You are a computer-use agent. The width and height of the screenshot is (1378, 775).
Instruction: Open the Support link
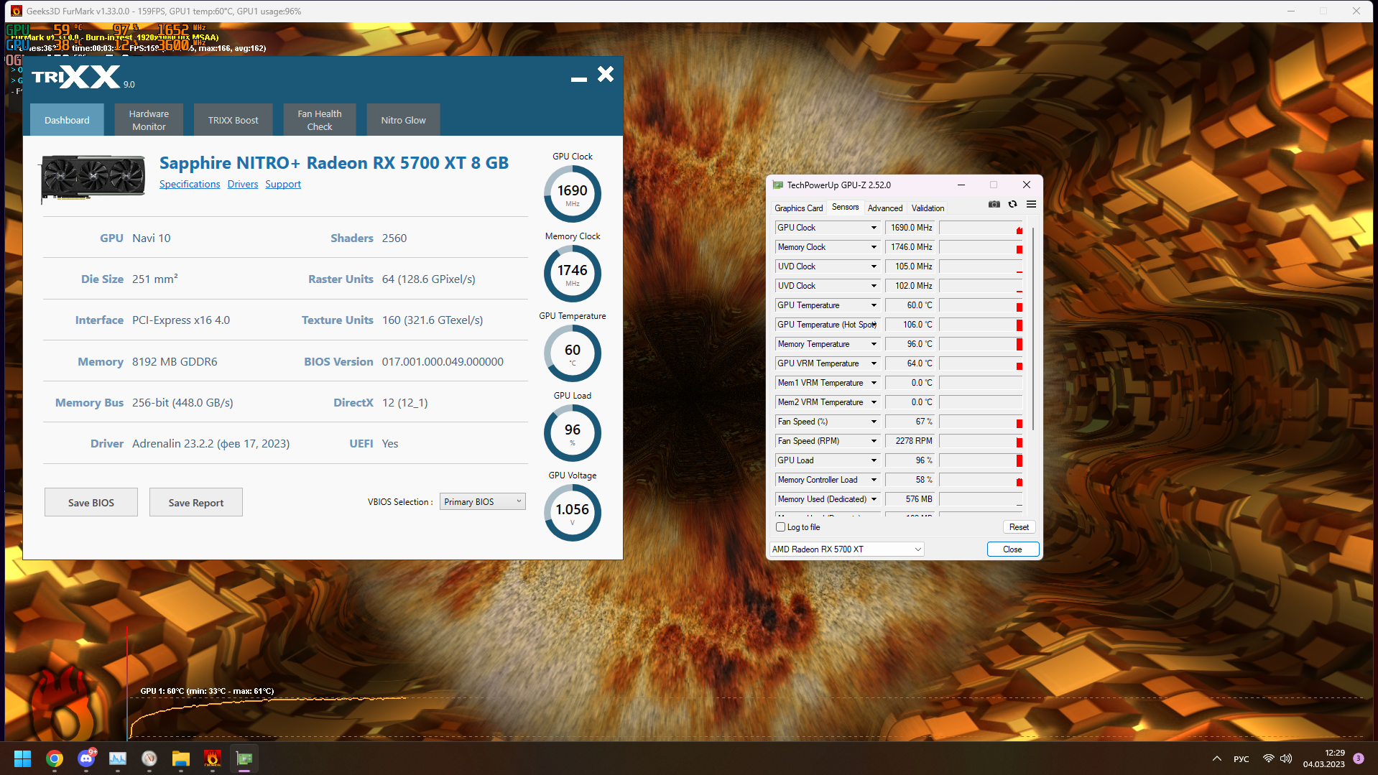pos(283,185)
